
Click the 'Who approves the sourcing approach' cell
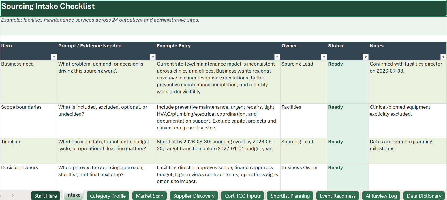pos(106,177)
